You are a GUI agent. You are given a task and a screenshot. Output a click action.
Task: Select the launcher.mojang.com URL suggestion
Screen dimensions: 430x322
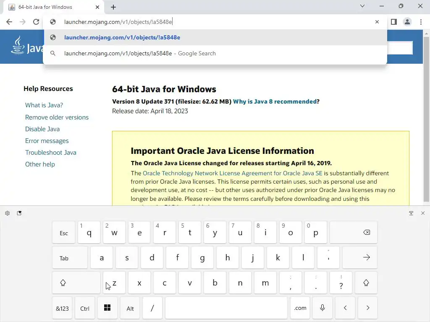(215, 37)
